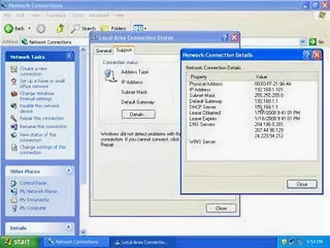The image size is (330, 248).
Task: Click the help question mark in the Status dialog
Action: click(225, 38)
